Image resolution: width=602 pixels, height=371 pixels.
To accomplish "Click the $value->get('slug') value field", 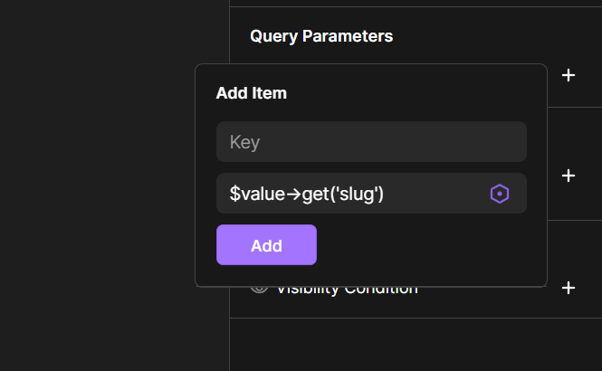I will pos(371,194).
